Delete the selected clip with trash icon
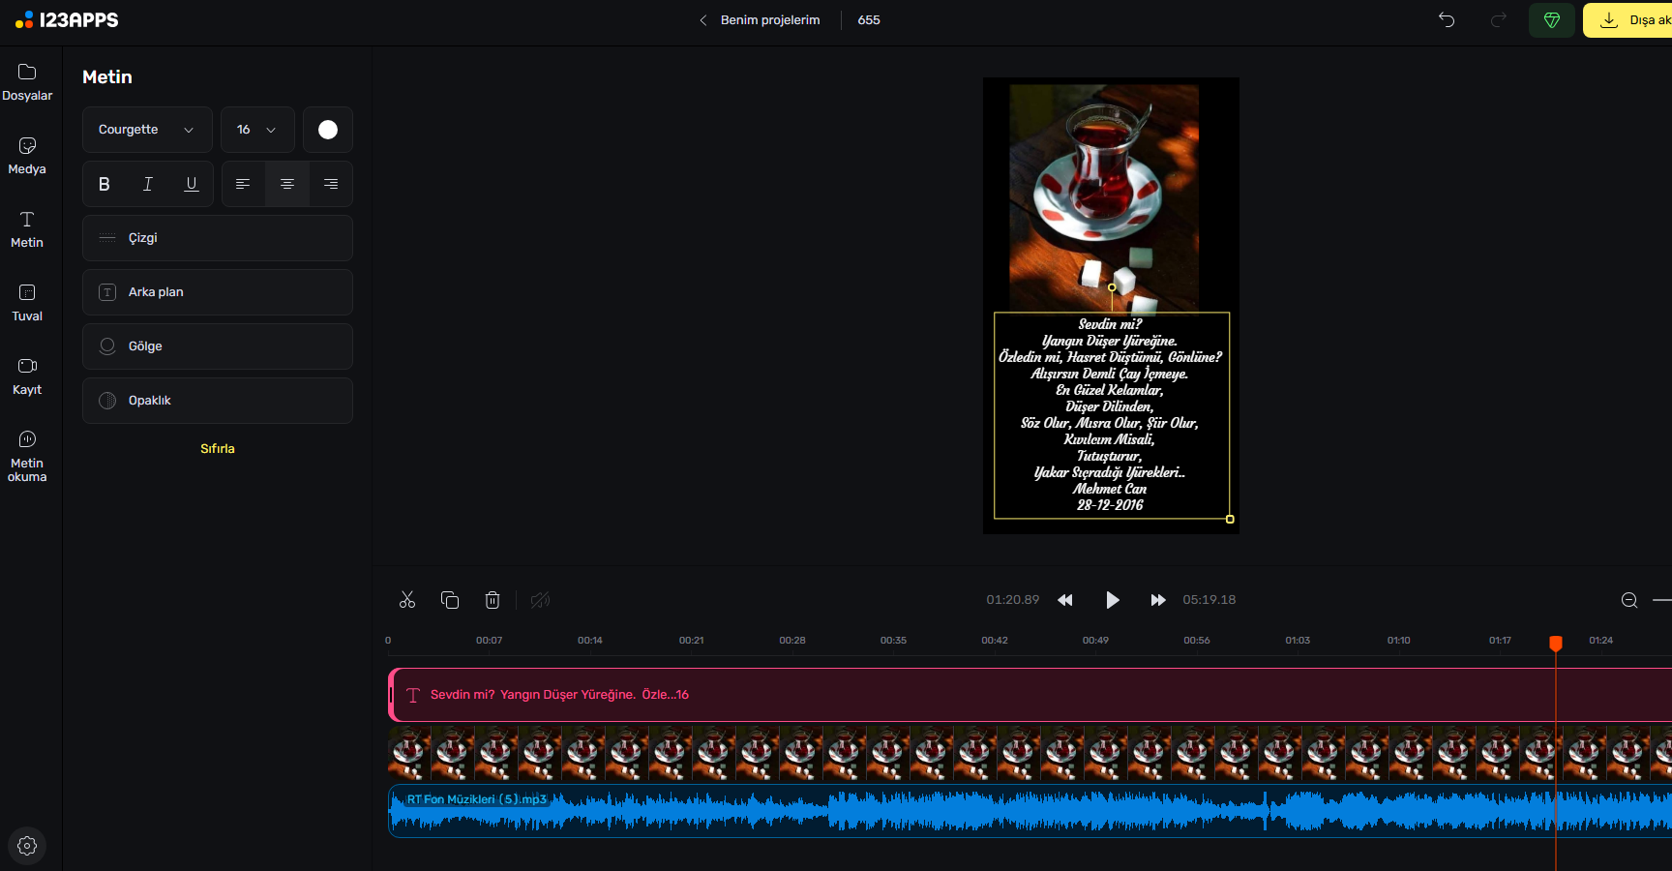This screenshot has height=871, width=1672. pyautogui.click(x=493, y=600)
